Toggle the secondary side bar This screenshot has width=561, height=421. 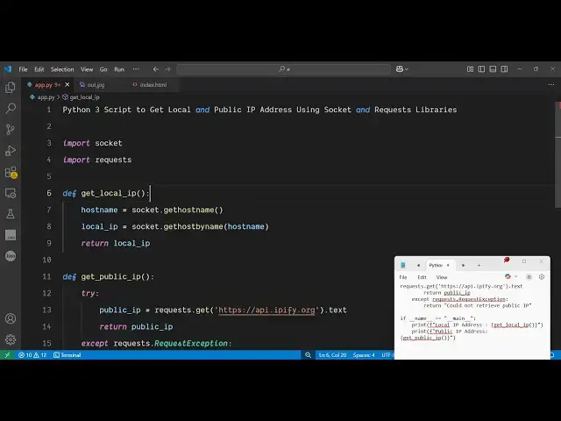pos(504,69)
